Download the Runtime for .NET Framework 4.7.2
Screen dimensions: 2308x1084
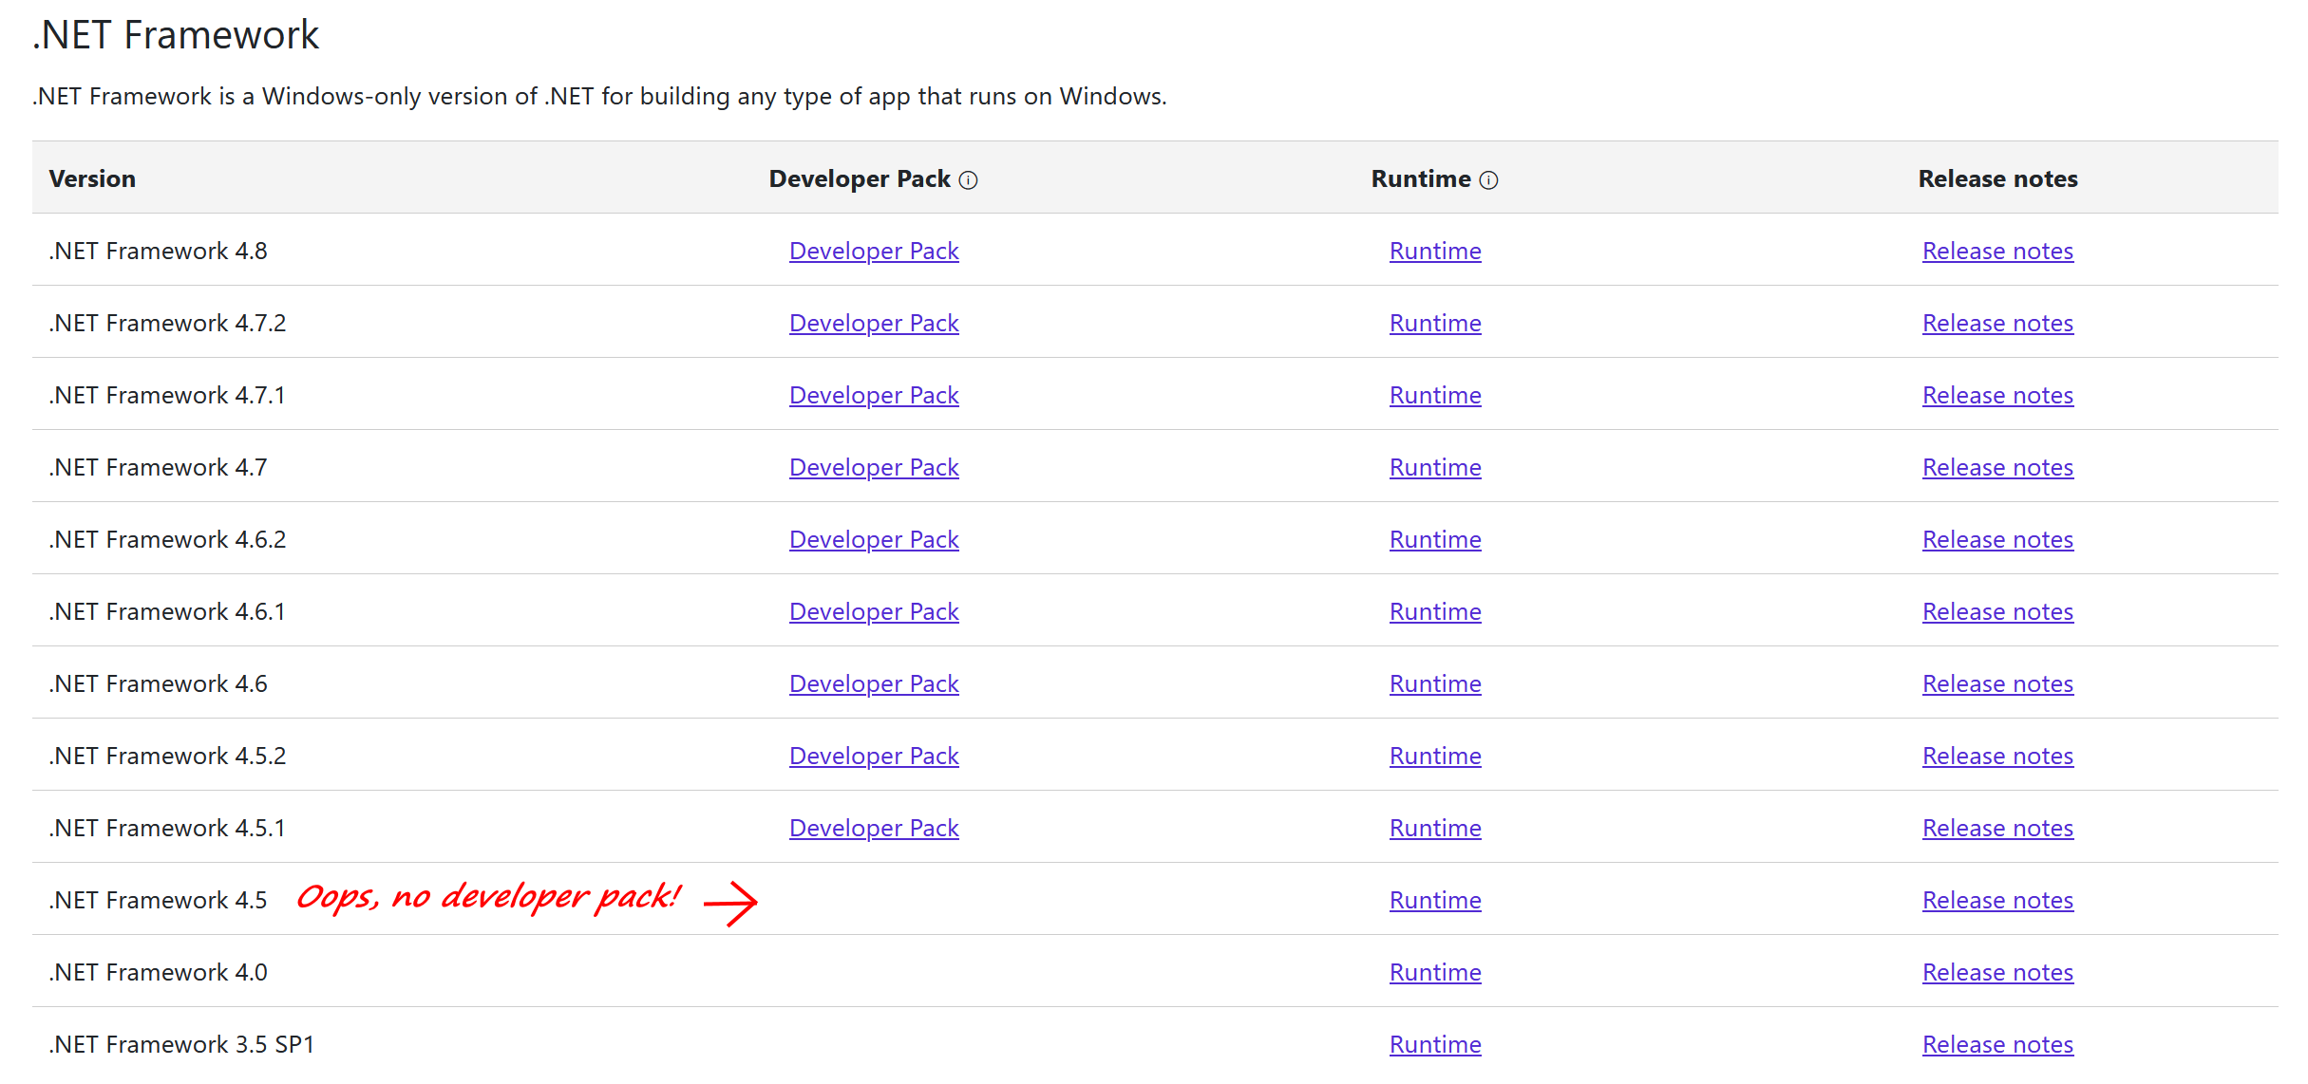point(1435,323)
